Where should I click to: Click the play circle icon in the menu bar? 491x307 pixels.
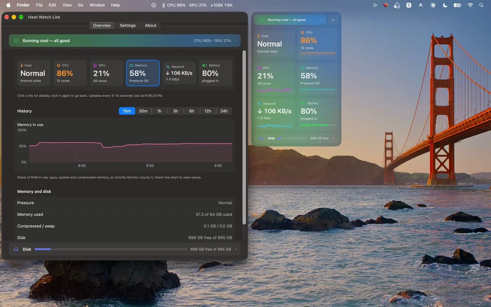click(154, 5)
